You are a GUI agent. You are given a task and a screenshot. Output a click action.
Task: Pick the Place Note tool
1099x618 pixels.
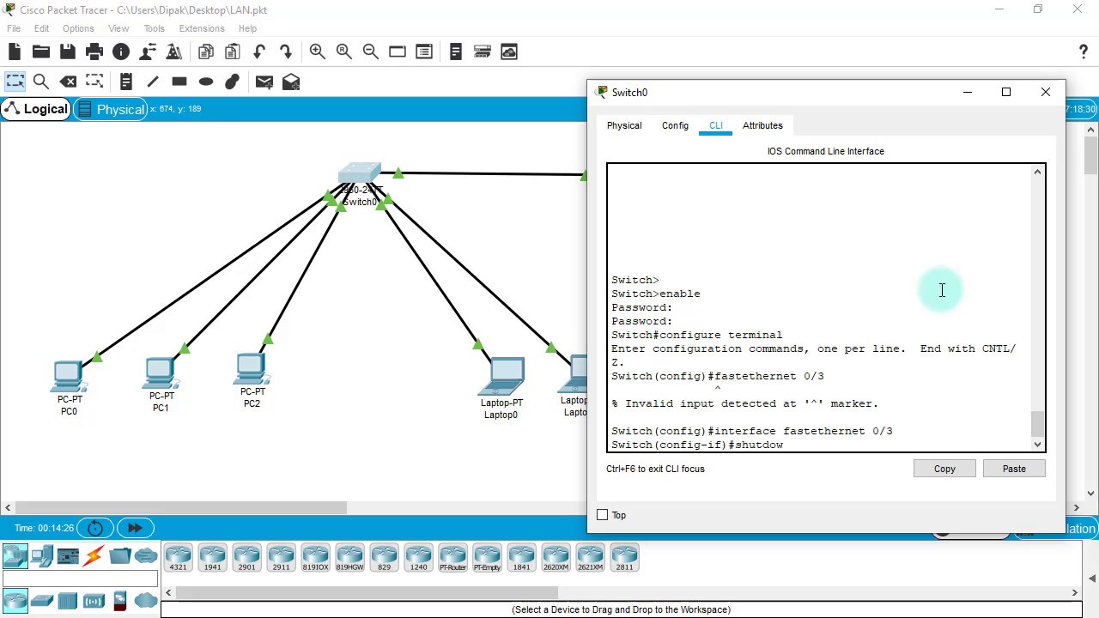click(x=125, y=82)
